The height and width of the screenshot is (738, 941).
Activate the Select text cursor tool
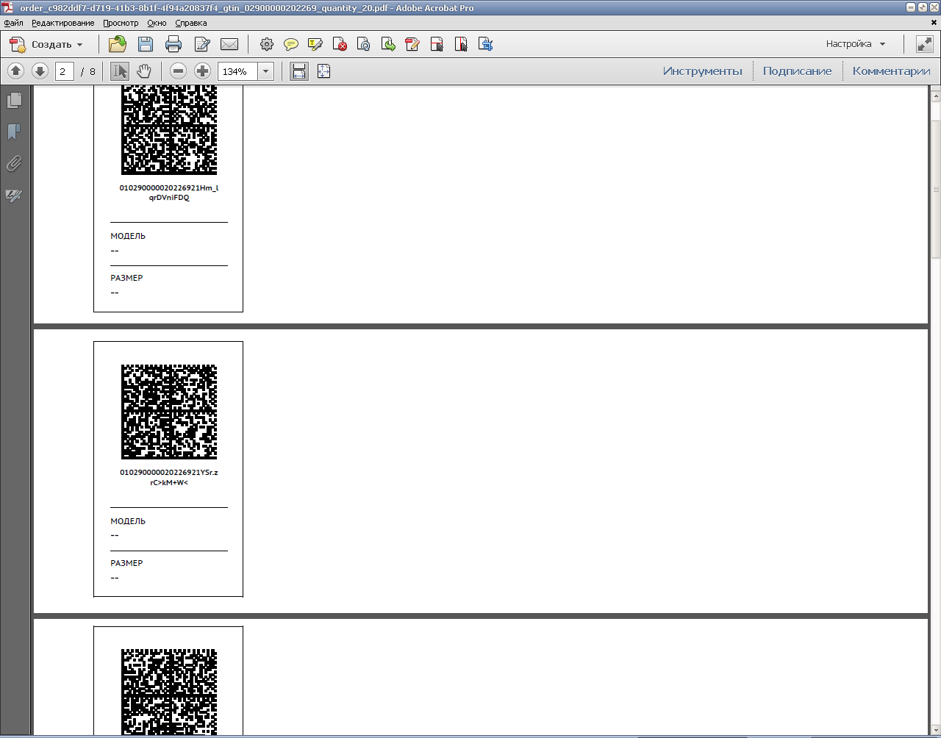pyautogui.click(x=120, y=71)
